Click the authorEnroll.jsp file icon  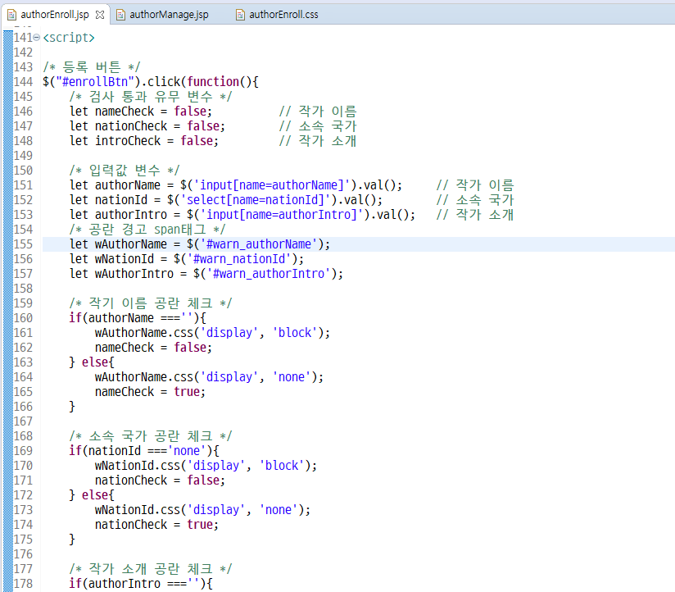[12, 15]
